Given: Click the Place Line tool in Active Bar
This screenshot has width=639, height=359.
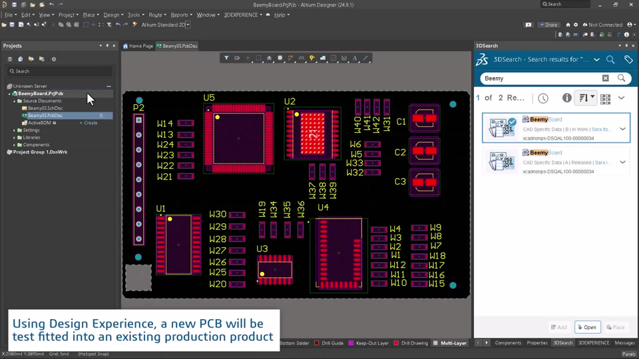Looking at the screenshot, I should coord(365,59).
